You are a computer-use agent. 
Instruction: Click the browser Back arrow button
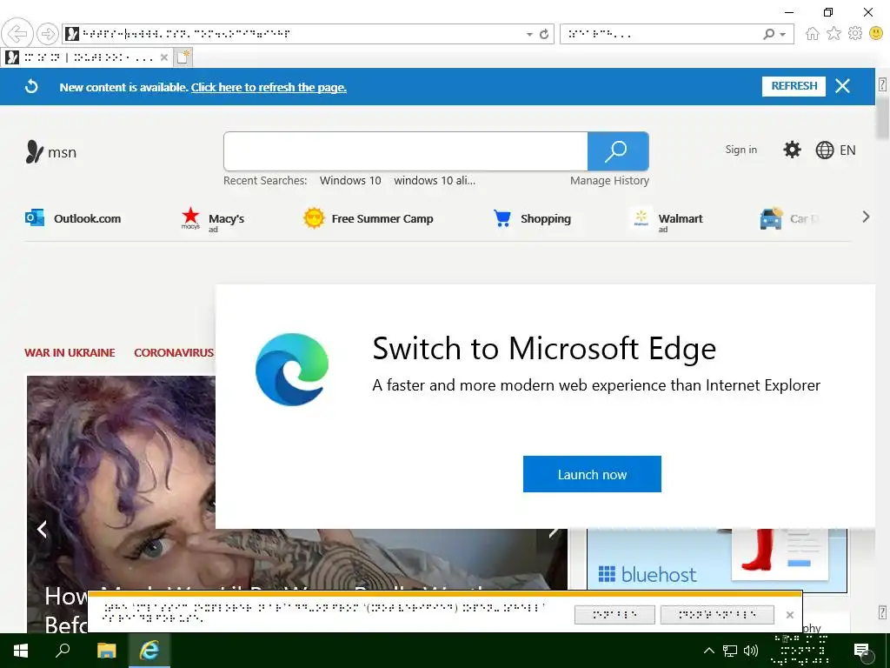(17, 34)
